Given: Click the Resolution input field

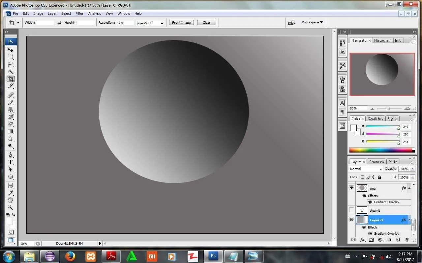Looking at the screenshot, I should (x=125, y=23).
